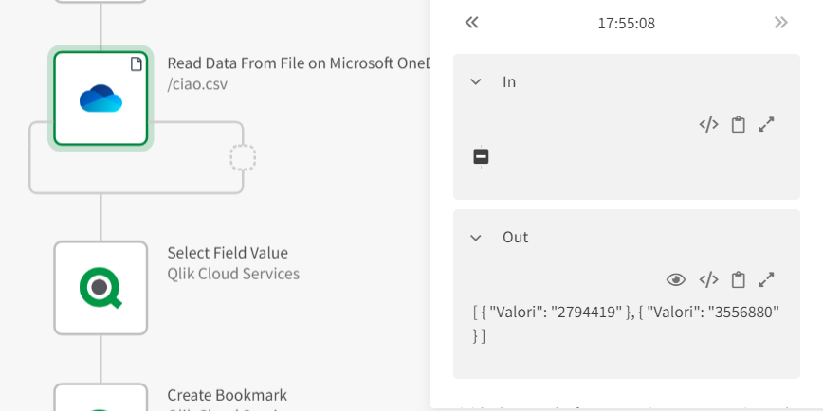The width and height of the screenshot is (823, 411).
Task: Go to next run with double-right chevron
Action: pyautogui.click(x=780, y=23)
